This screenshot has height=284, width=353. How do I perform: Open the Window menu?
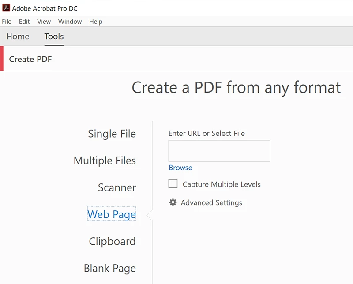tap(70, 22)
